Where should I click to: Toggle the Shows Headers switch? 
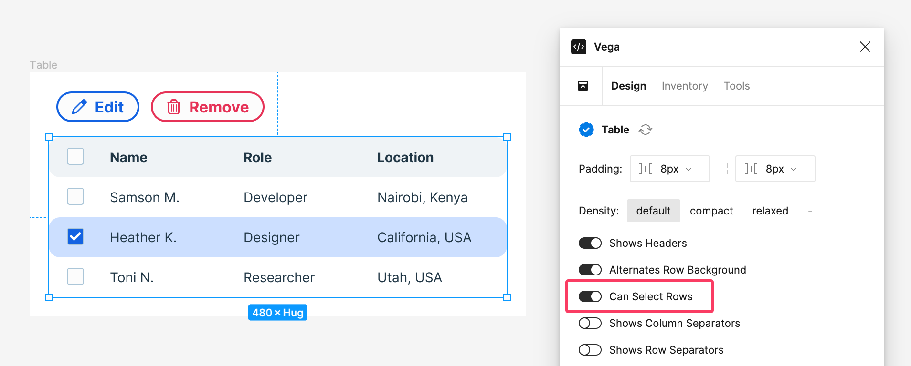(x=590, y=243)
